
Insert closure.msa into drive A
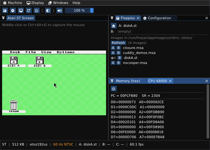click(x=113, y=48)
